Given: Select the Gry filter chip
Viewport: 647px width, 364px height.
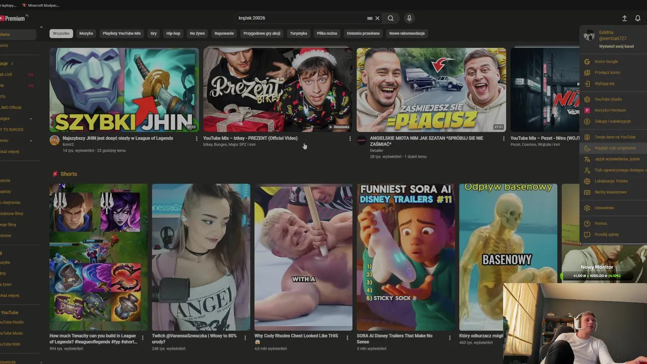Looking at the screenshot, I should point(154,33).
